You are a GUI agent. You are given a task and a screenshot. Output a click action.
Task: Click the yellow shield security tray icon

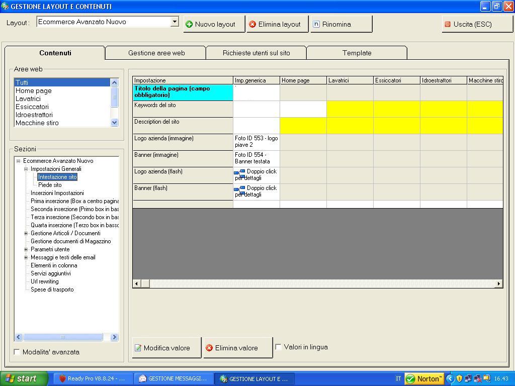(459, 379)
